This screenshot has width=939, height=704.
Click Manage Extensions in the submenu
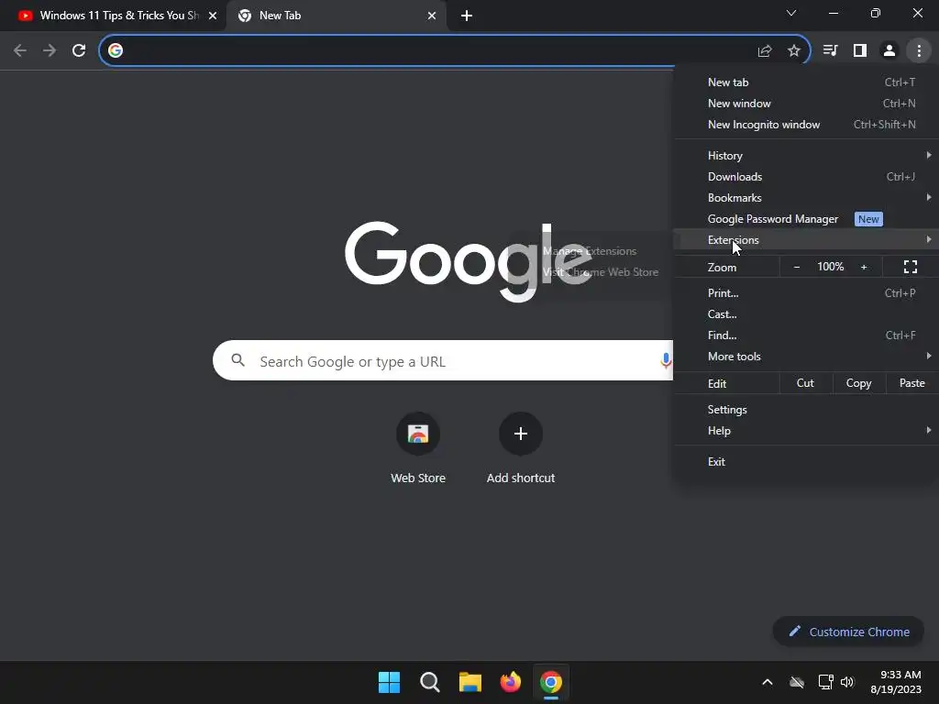click(590, 251)
